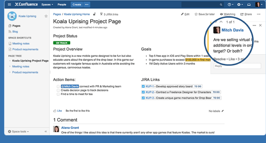Check the 'Create decision page' task
Image resolution: width=266 pixels, height=143 pixels.
pos(58,90)
